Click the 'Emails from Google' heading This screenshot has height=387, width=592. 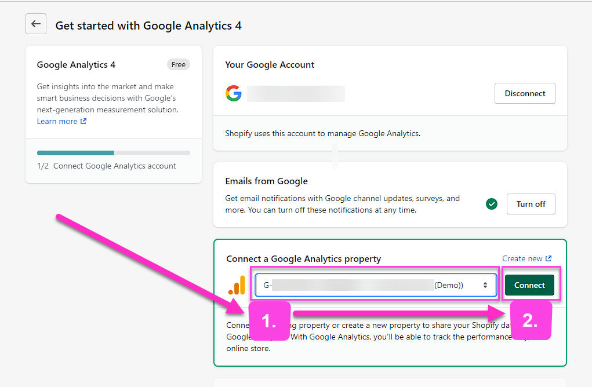pos(267,181)
